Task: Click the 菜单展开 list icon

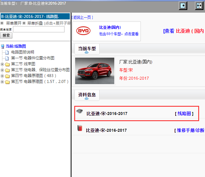Action: [x=2, y=23]
